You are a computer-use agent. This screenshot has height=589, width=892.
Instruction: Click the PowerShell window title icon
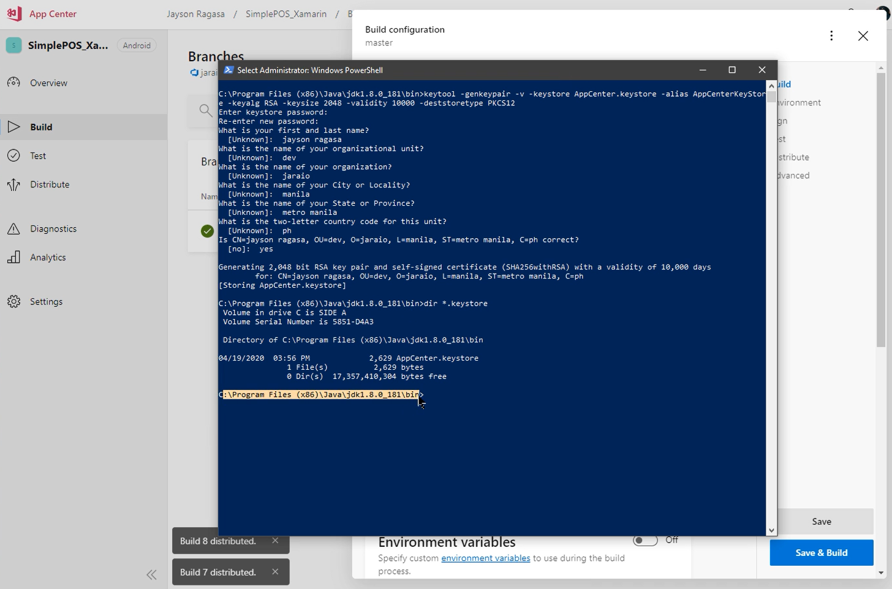pos(229,70)
